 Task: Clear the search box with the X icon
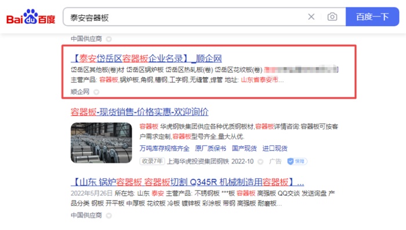point(311,17)
